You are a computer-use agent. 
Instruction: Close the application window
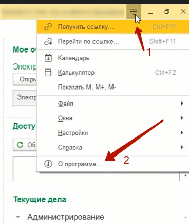[x=183, y=12]
